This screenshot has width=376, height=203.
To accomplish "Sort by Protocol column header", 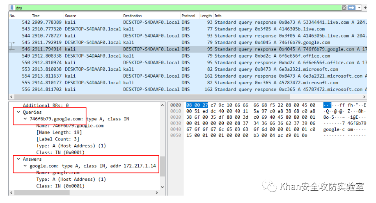I will pyautogui.click(x=188, y=16).
